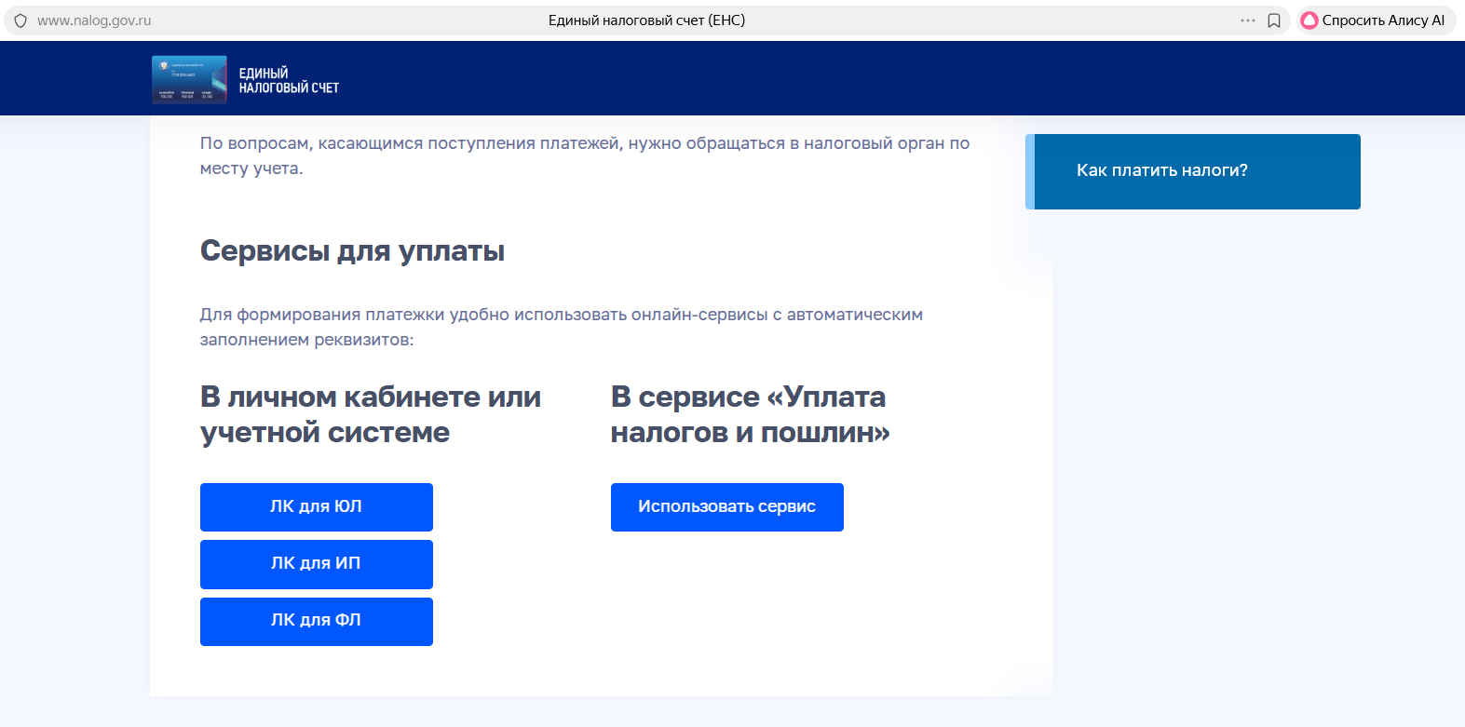The image size is (1465, 727).
Task: Click the site protection shield icon
Action: coord(20,20)
